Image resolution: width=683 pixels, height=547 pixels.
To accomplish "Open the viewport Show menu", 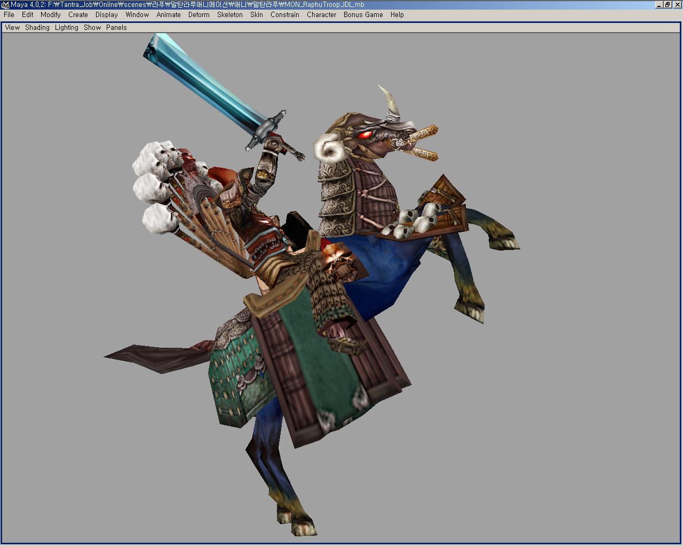I will [x=92, y=28].
